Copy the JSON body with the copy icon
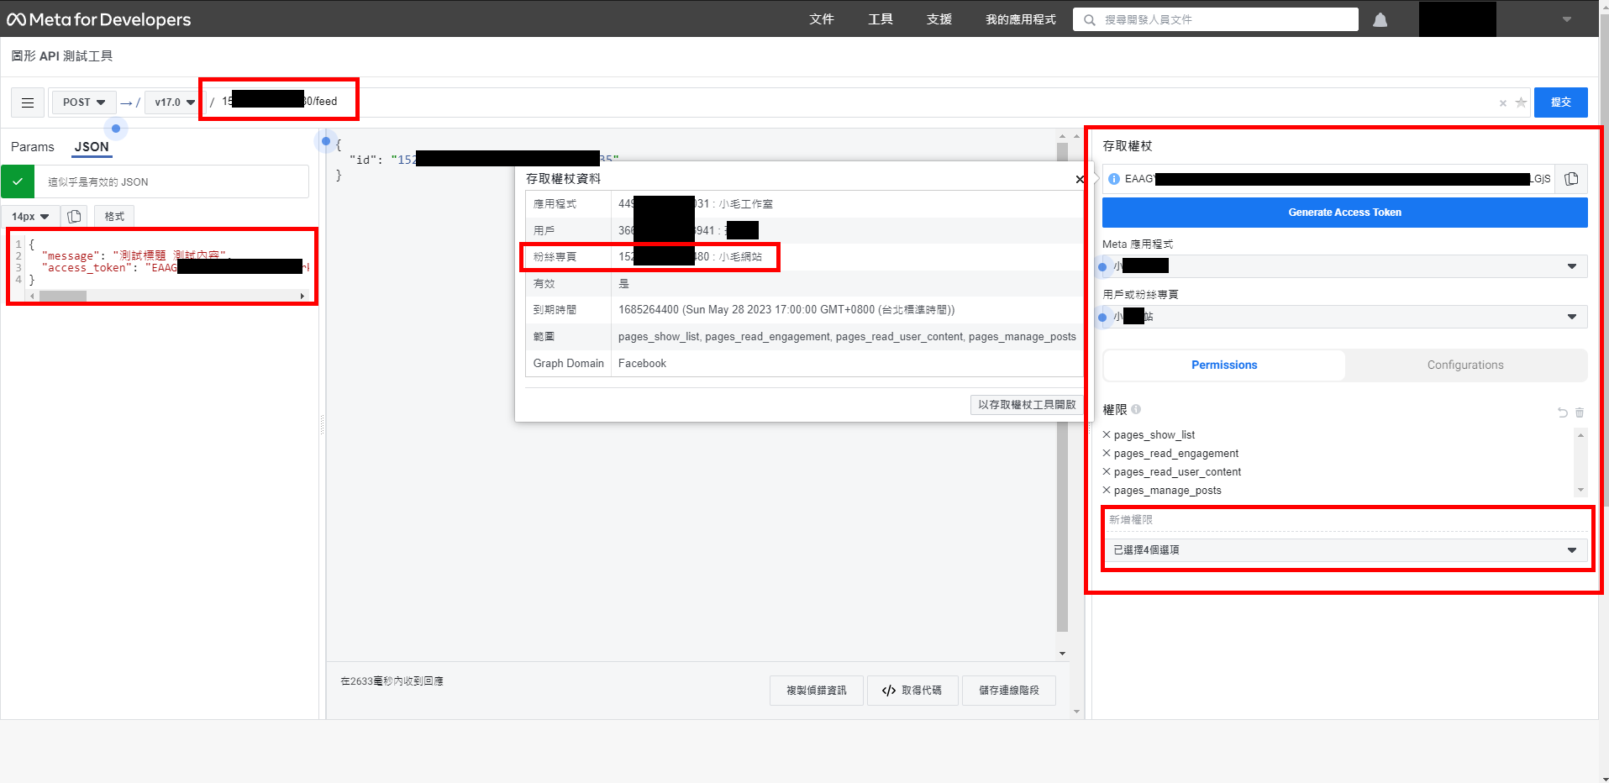 tap(74, 217)
